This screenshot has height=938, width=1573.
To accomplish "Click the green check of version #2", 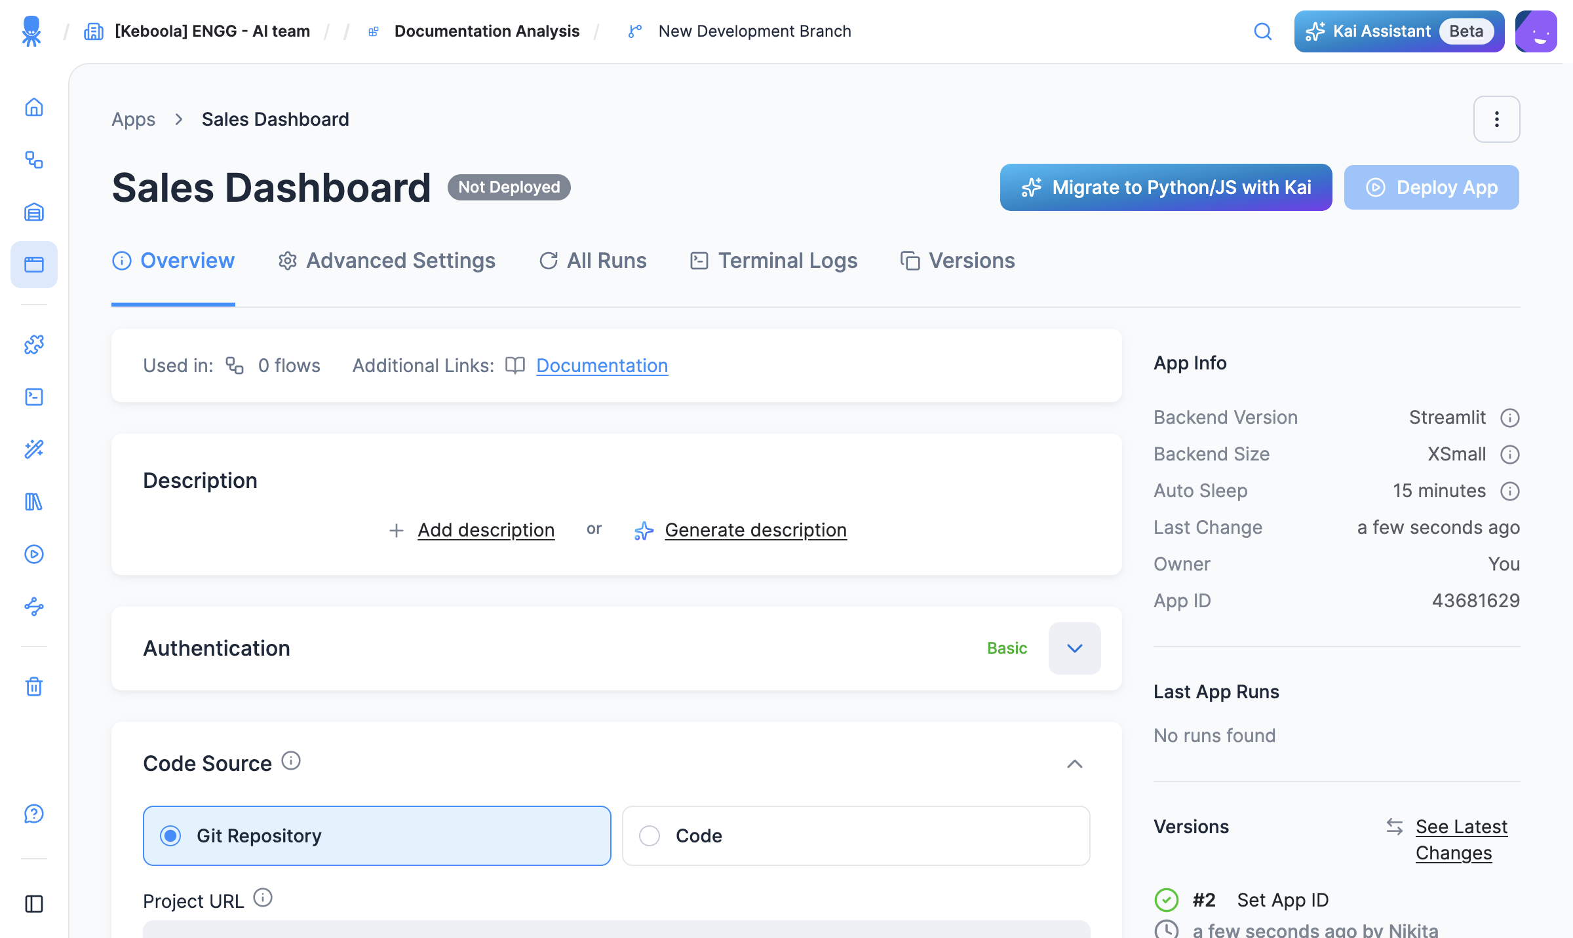I will [x=1167, y=900].
